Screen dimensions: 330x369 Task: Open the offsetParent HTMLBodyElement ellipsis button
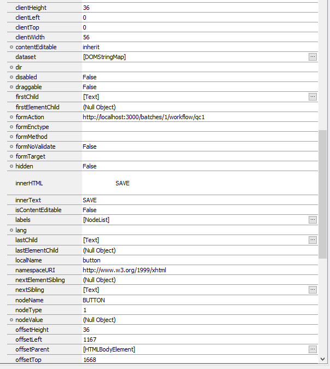pos(312,349)
